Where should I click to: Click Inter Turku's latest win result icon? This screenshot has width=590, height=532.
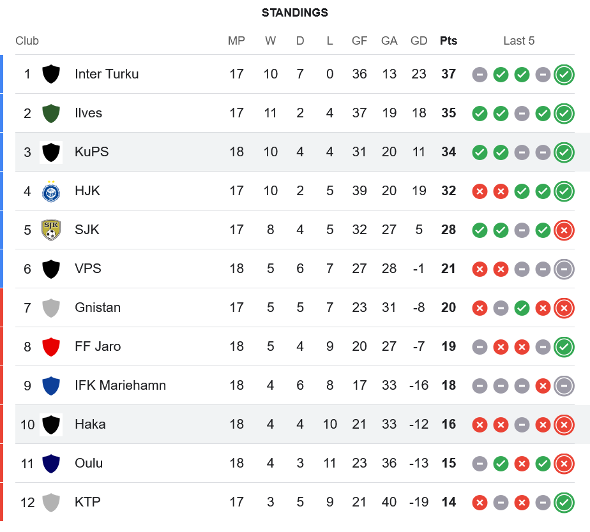point(564,74)
